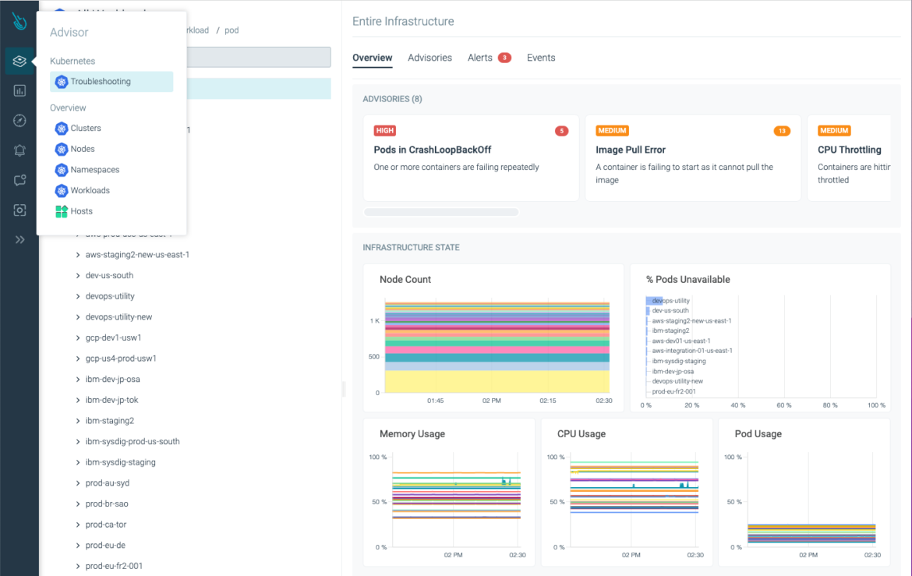Click the Troubleshooting Kubernetes icon

tap(62, 82)
